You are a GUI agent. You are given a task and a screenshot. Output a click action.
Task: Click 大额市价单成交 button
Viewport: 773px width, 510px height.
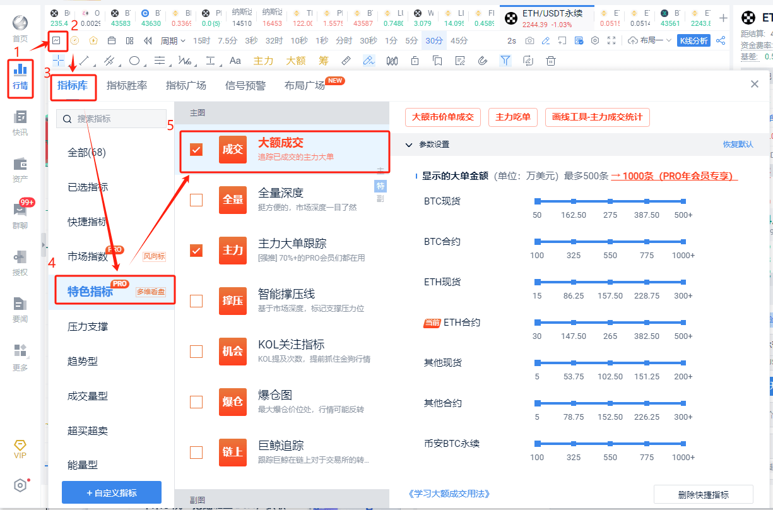coord(443,117)
